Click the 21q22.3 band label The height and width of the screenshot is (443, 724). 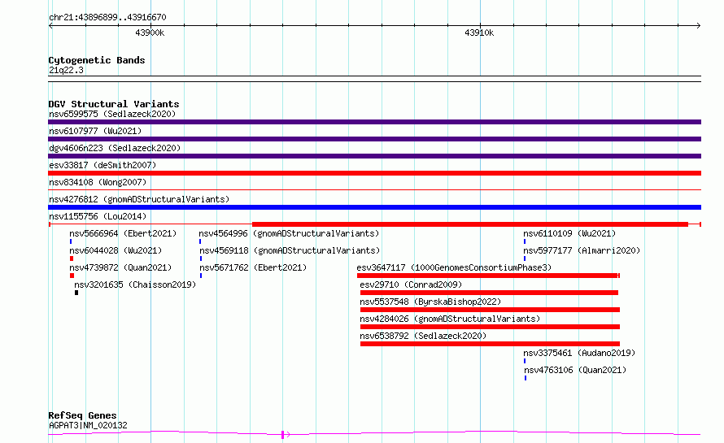pos(66,70)
